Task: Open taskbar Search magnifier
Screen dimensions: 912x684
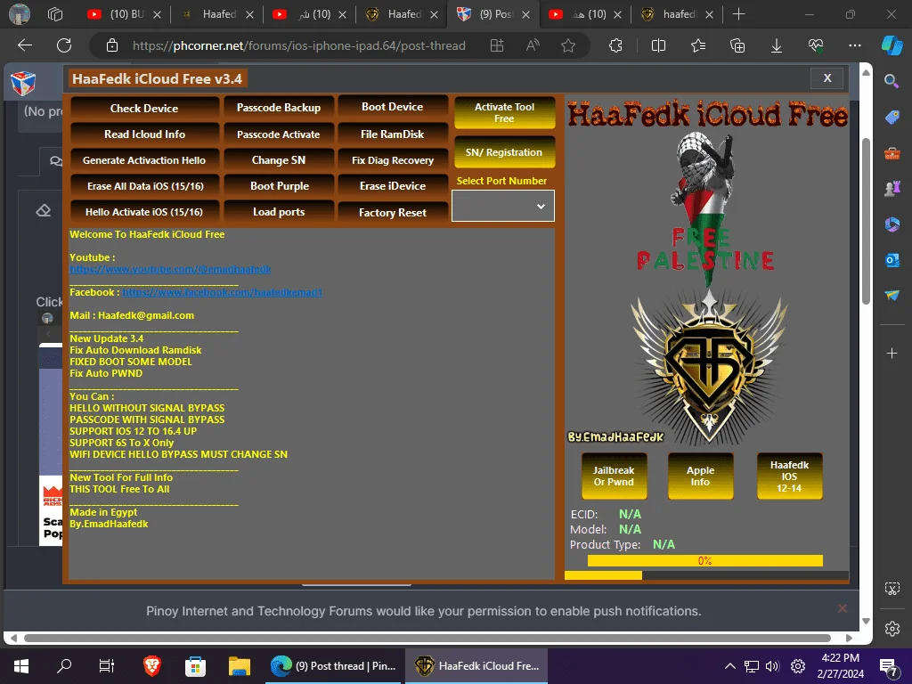Action: tap(64, 666)
